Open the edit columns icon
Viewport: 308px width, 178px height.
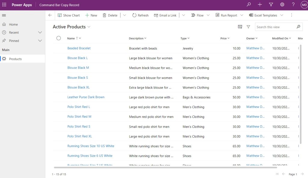pos(240,27)
